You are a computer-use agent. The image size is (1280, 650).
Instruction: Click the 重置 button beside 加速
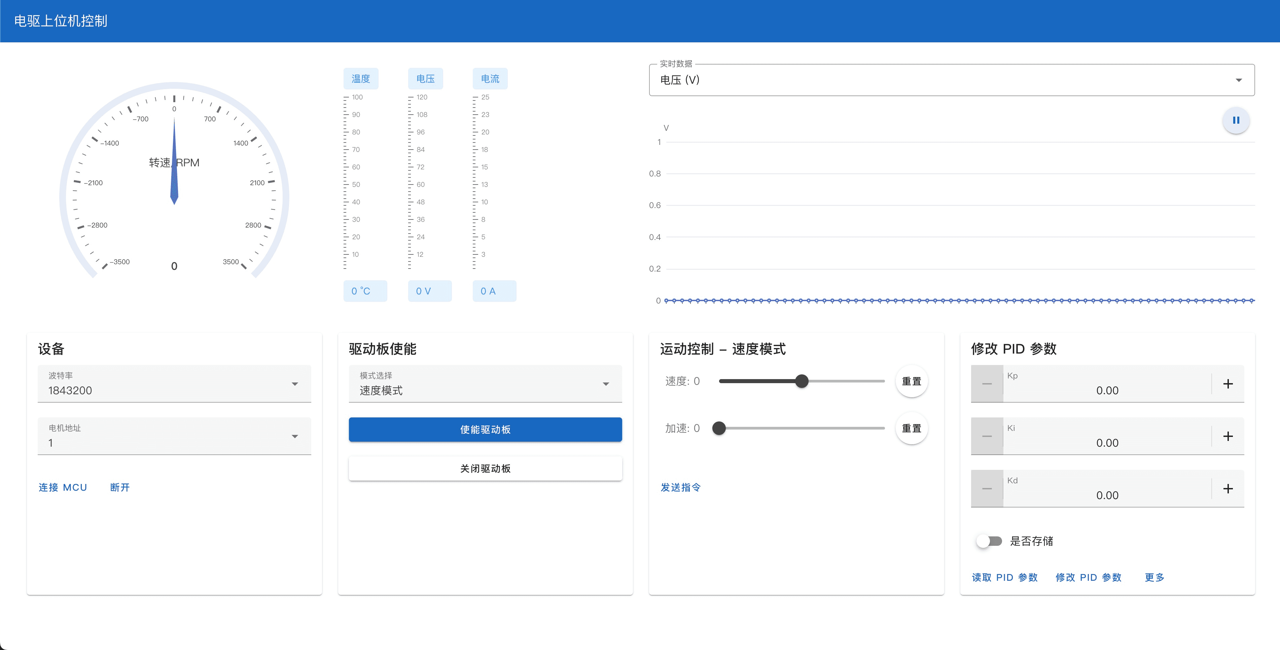[911, 428]
